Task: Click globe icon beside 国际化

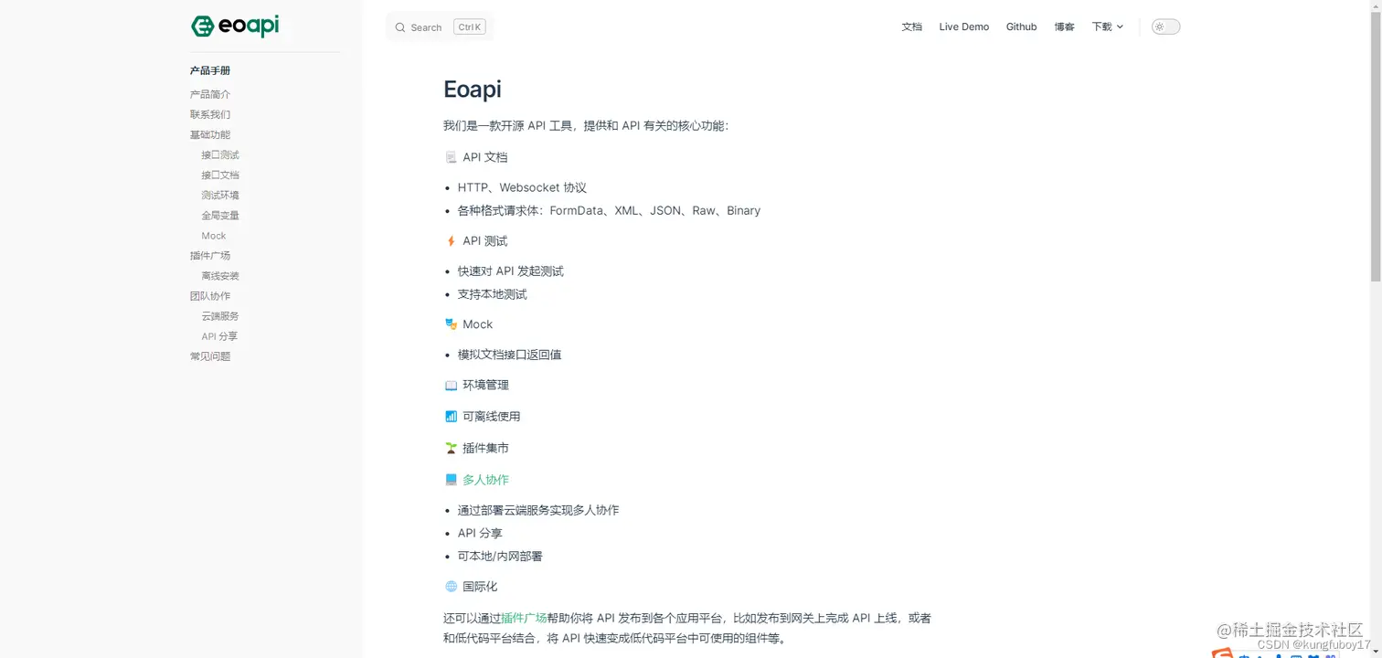Action: click(451, 586)
